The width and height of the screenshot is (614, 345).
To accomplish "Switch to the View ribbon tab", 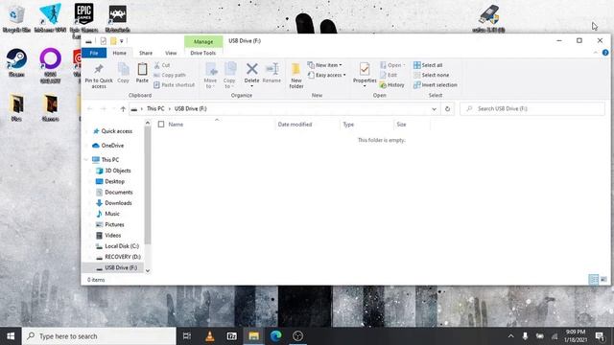I will click(x=171, y=53).
